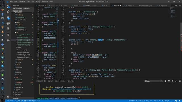The height and width of the screenshot is (102, 182).
Task: Open mtpFindById.pgsql in the explorer tree
Action: click(x=25, y=42)
